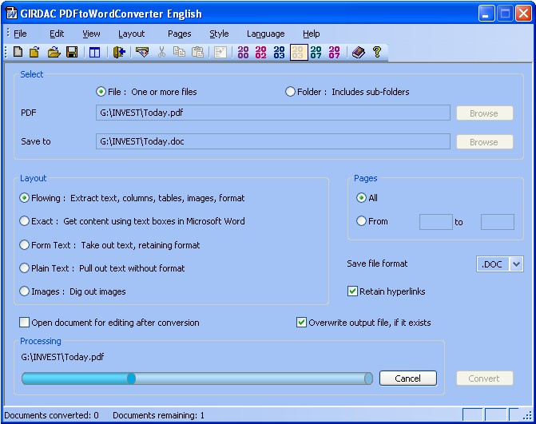Click 'Documents remaining: 1' in status bar

pos(159,415)
